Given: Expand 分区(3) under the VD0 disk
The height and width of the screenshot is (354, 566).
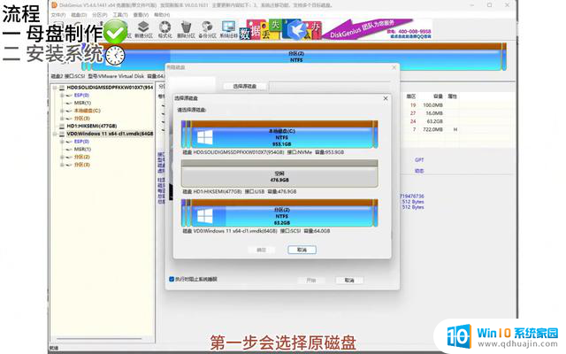Looking at the screenshot, I should (62, 165).
